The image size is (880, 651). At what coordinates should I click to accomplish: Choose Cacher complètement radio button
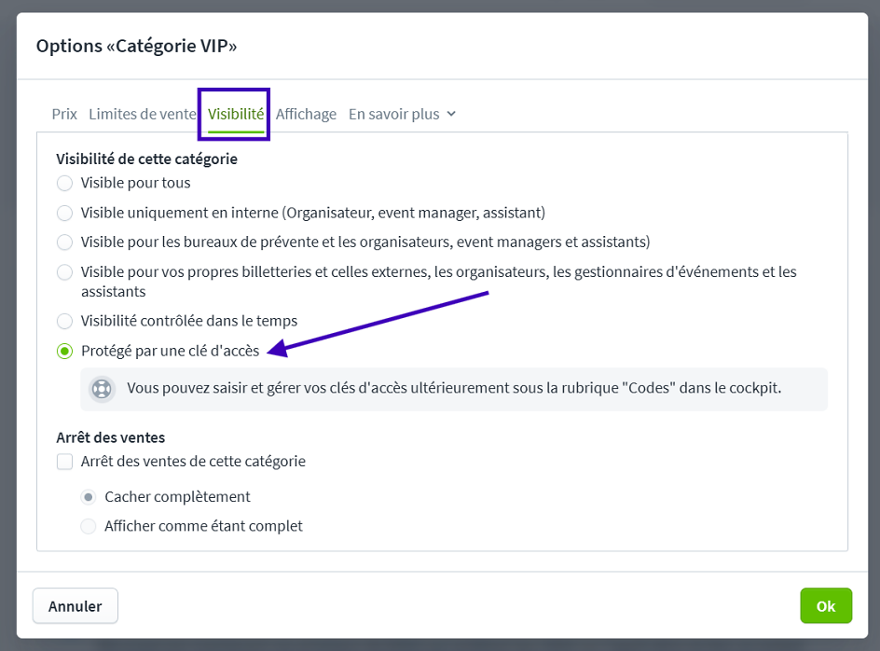pos(89,496)
